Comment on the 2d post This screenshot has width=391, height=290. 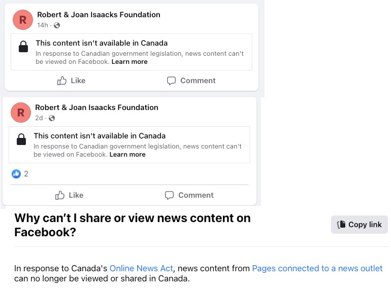189,195
